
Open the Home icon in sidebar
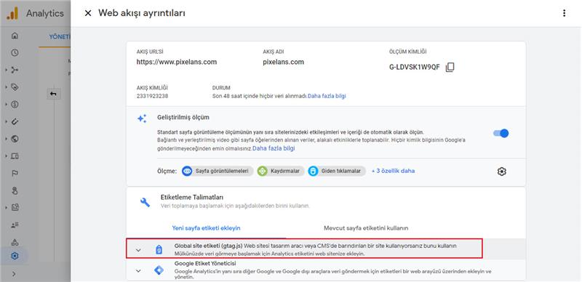tap(15, 36)
